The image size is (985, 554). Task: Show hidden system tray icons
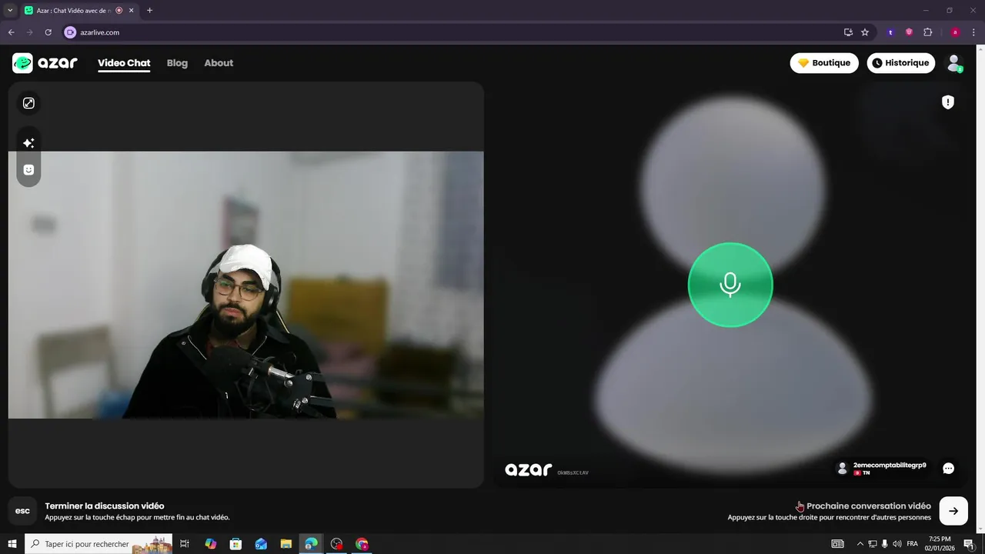click(860, 544)
